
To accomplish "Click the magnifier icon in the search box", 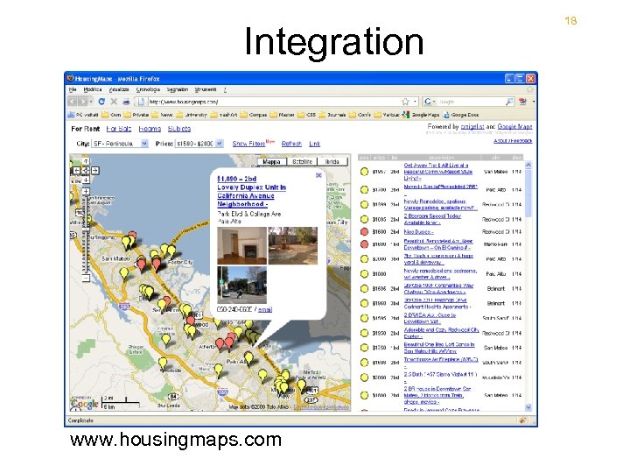I will 509,102.
